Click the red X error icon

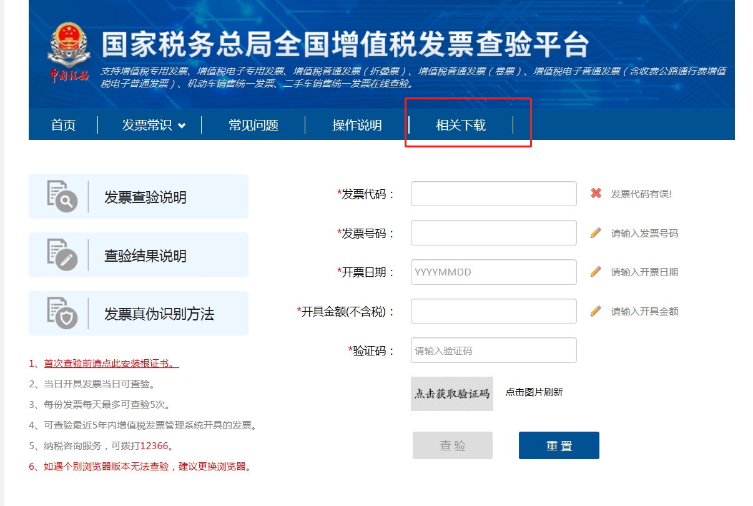click(596, 194)
